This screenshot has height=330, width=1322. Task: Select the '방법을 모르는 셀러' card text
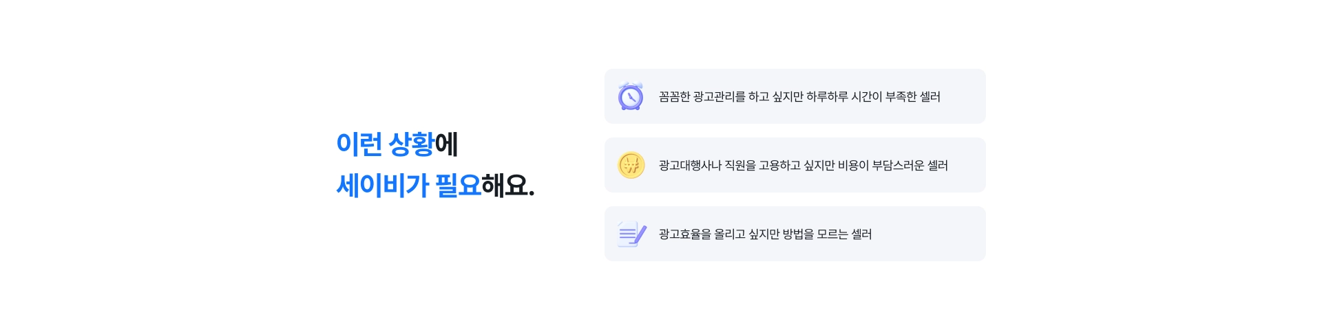coord(765,234)
